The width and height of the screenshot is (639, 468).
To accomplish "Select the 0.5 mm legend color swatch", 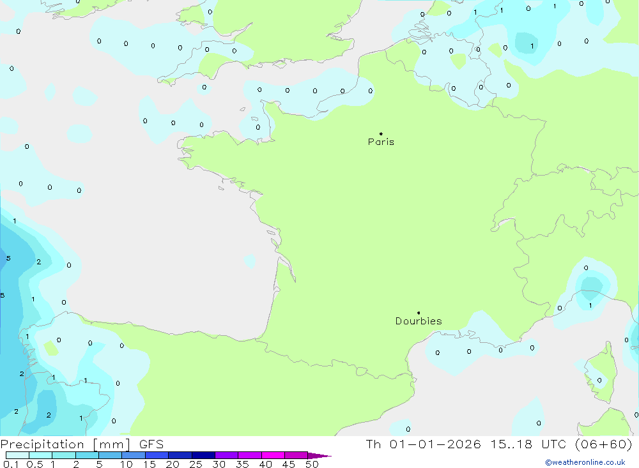I will point(40,455).
